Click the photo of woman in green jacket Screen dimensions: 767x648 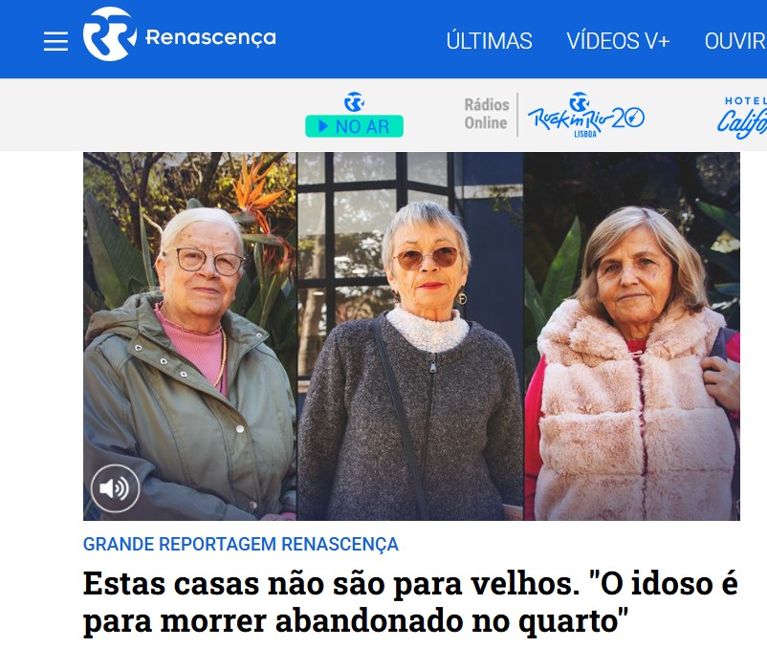click(189, 336)
